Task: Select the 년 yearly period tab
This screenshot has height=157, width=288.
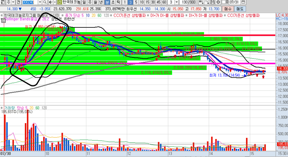Action: coord(101,2)
